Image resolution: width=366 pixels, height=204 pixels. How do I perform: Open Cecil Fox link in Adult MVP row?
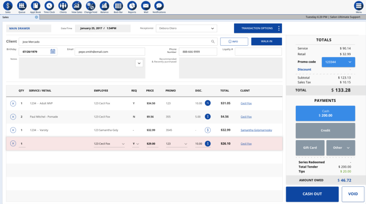pos(246,103)
